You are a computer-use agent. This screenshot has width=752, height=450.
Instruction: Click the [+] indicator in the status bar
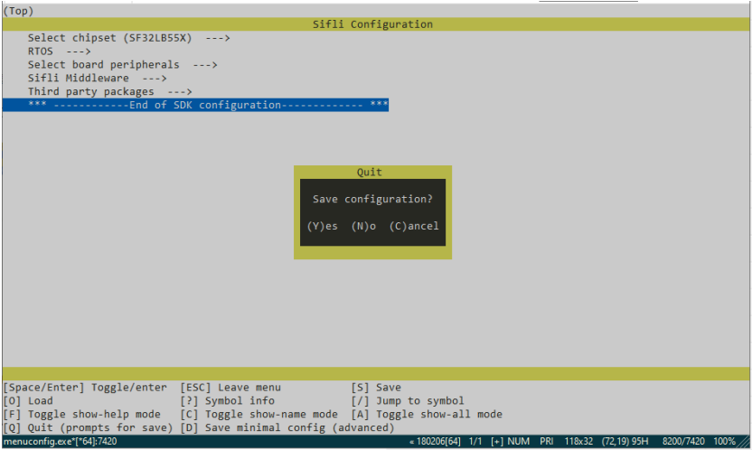tap(496, 442)
